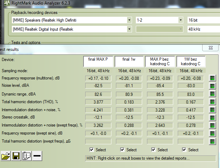220x168 pixels.
Task: Click swept IMD value 0.278
Action: (191, 125)
